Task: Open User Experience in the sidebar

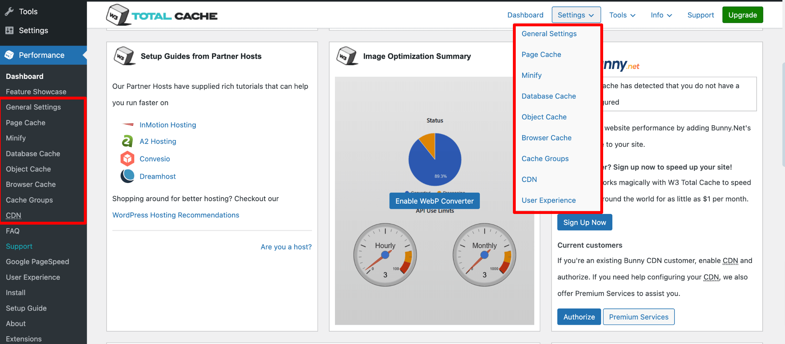Action: tap(33, 277)
